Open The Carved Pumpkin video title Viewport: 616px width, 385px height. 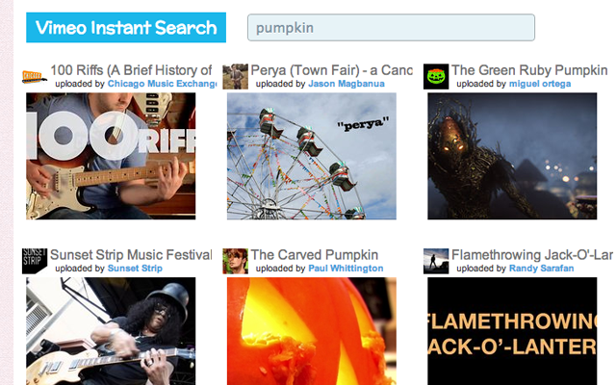[x=314, y=255]
